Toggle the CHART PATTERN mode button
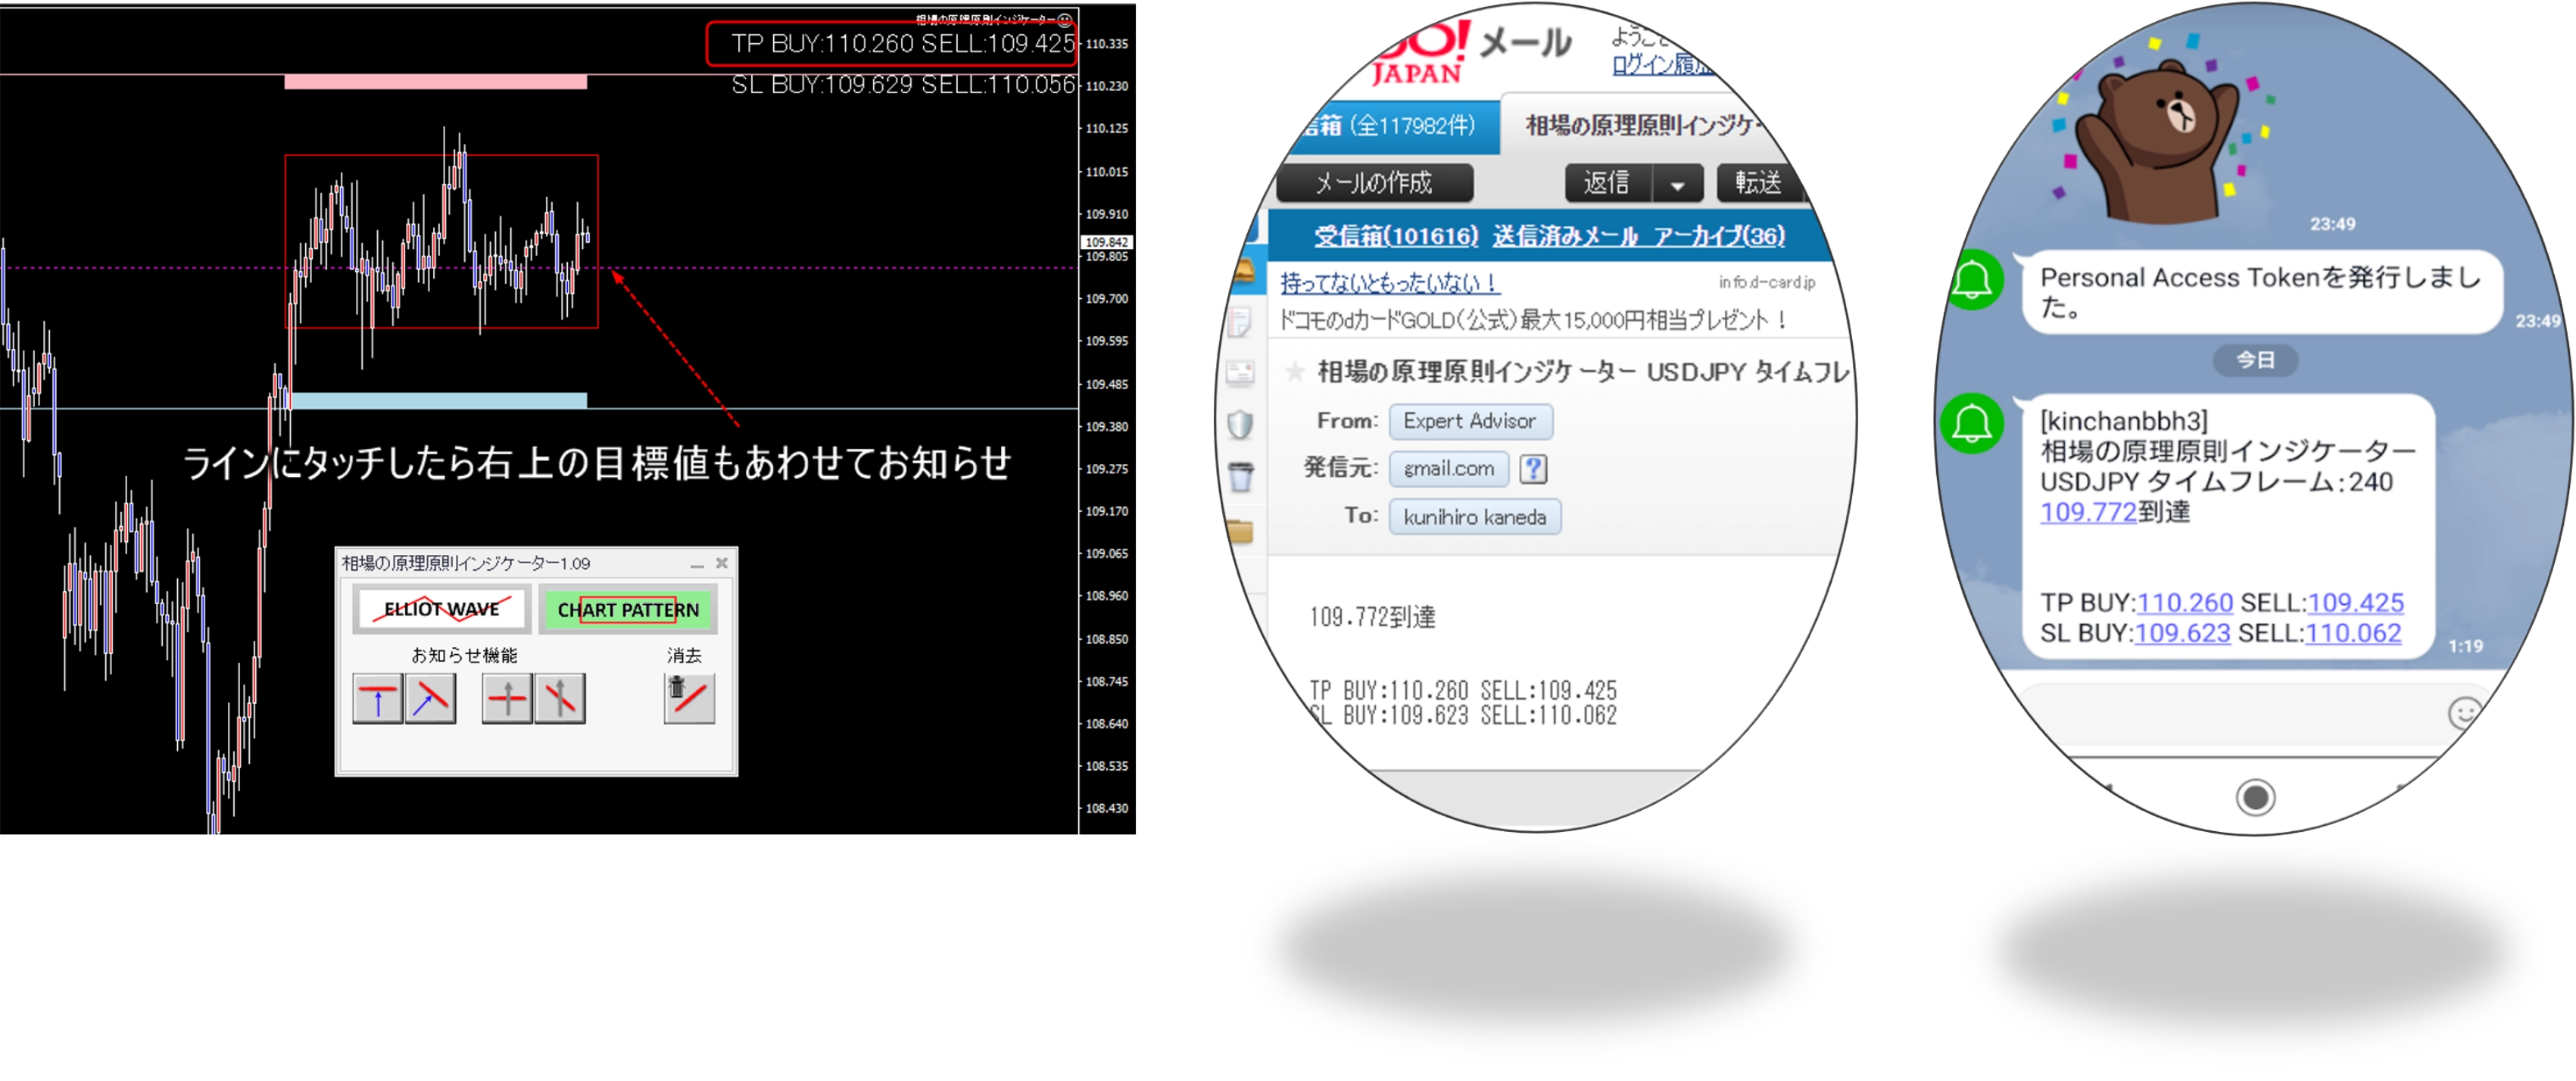Screen dimensions: 2576x1081 coord(628,609)
